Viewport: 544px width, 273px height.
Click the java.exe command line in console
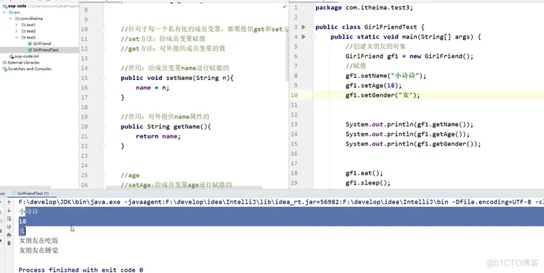pos(281,202)
